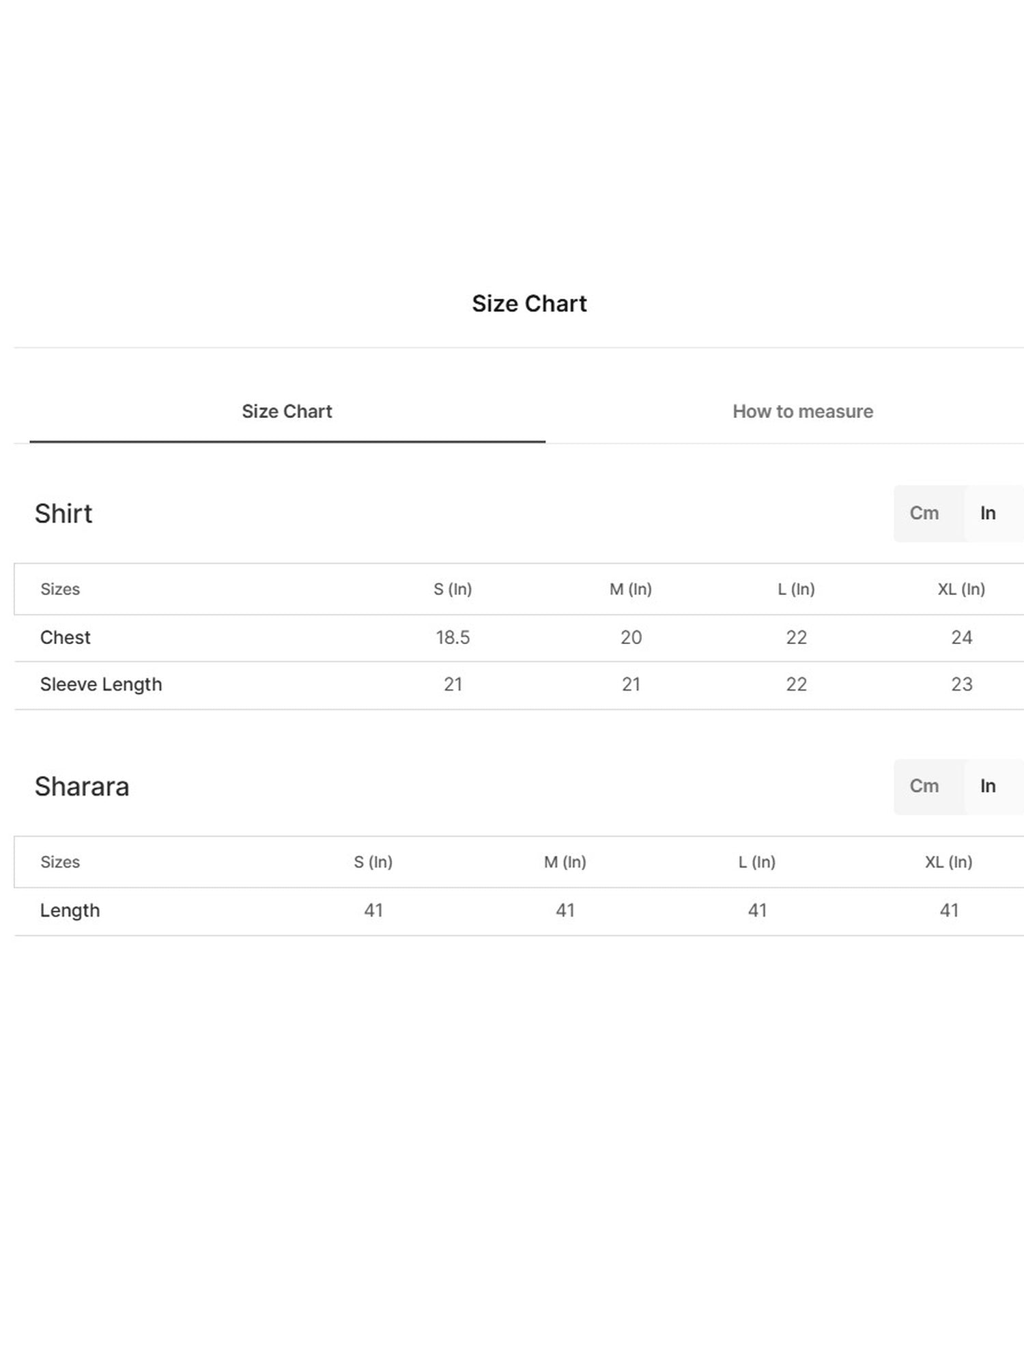Select the Size Chart tab
The height and width of the screenshot is (1366, 1024).
[287, 411]
